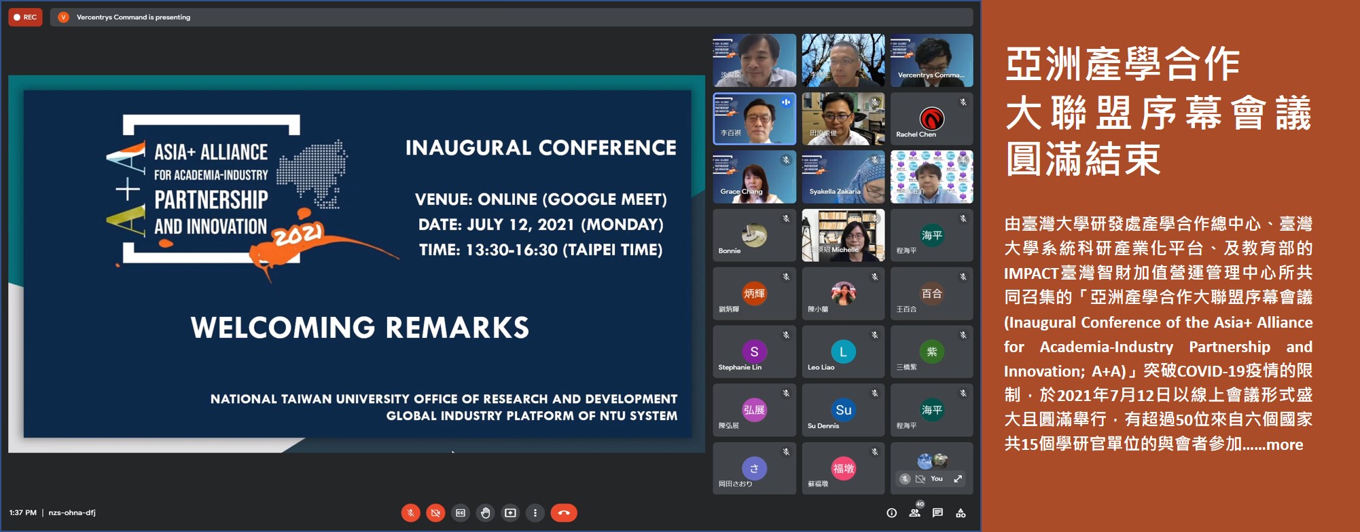1360x532 pixels.
Task: Select Su Dennis's participant tile
Action: 843,411
